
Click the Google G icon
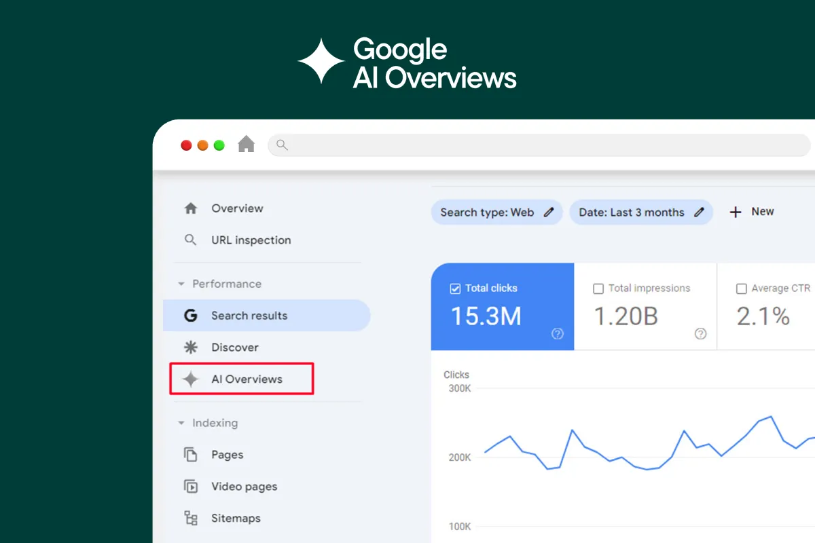coord(191,316)
